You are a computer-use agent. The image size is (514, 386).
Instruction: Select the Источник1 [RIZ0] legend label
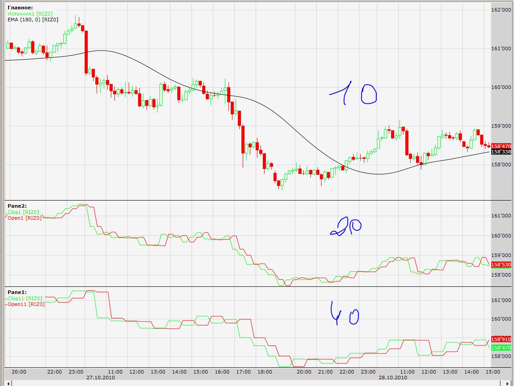click(30, 14)
